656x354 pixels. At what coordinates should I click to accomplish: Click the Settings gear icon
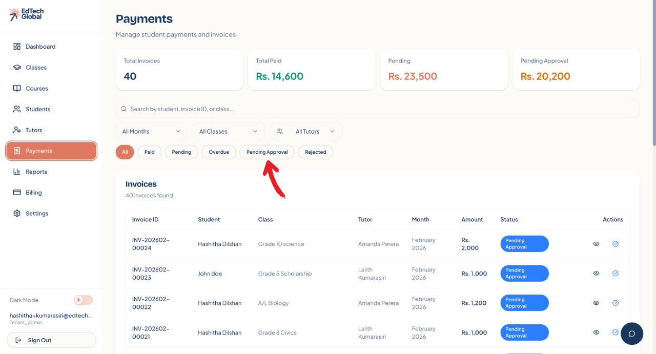(17, 213)
